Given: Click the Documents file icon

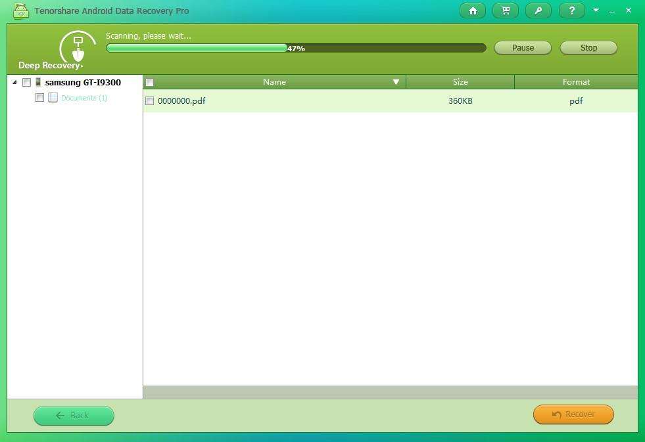Looking at the screenshot, I should [53, 97].
